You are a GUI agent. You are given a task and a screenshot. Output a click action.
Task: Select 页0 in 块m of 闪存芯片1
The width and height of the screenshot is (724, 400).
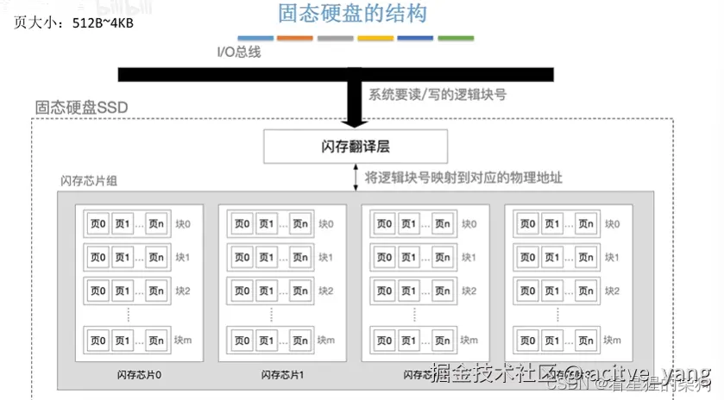click(242, 341)
